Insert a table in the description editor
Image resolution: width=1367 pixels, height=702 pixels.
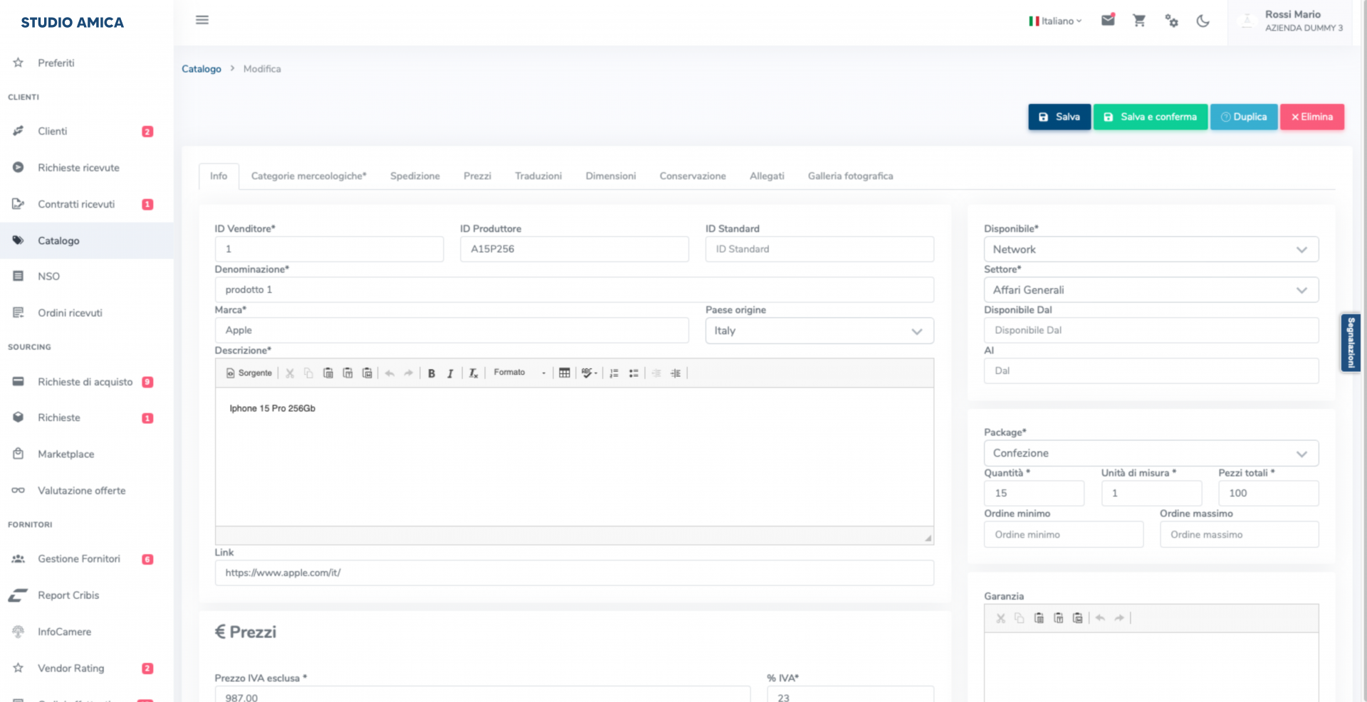click(564, 373)
